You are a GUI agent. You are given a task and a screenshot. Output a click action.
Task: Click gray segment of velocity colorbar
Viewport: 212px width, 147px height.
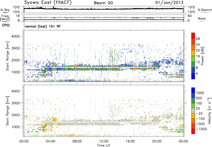193,111
